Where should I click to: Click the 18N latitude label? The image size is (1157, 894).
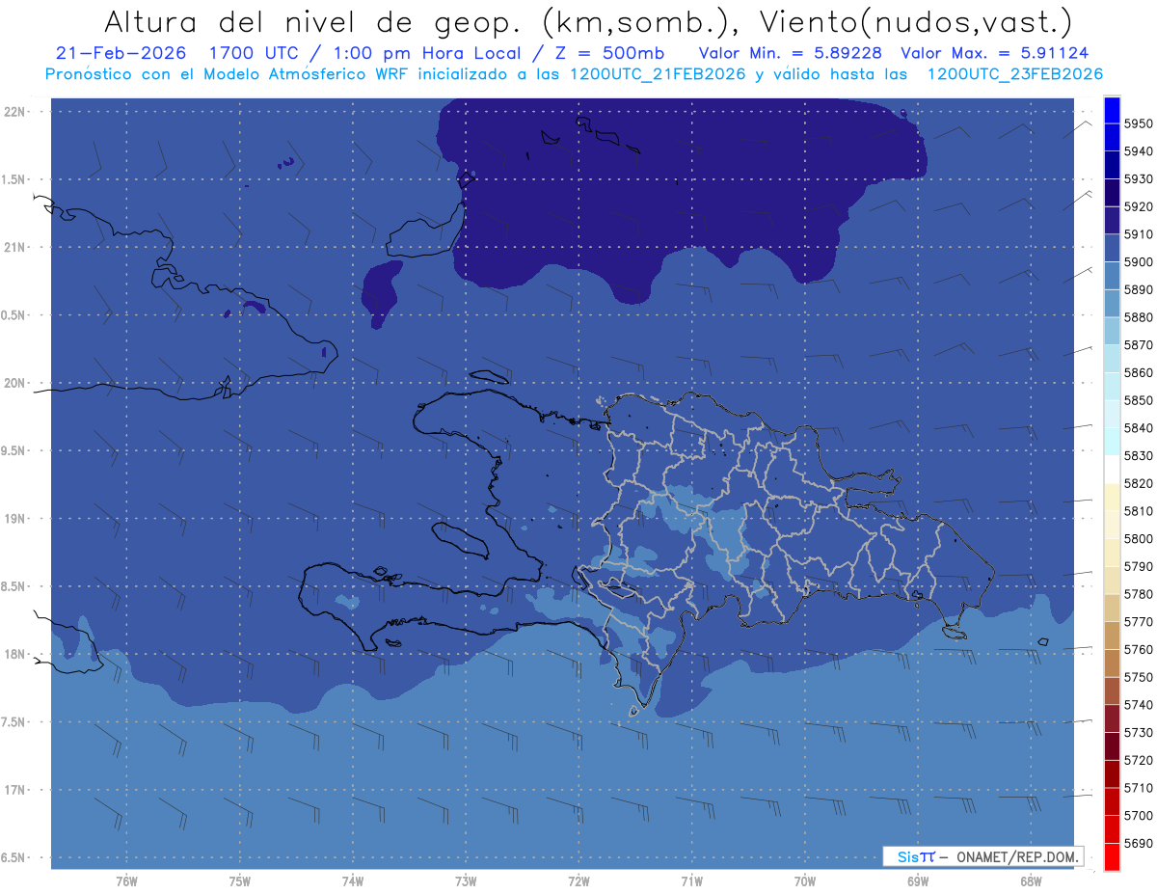(x=16, y=654)
